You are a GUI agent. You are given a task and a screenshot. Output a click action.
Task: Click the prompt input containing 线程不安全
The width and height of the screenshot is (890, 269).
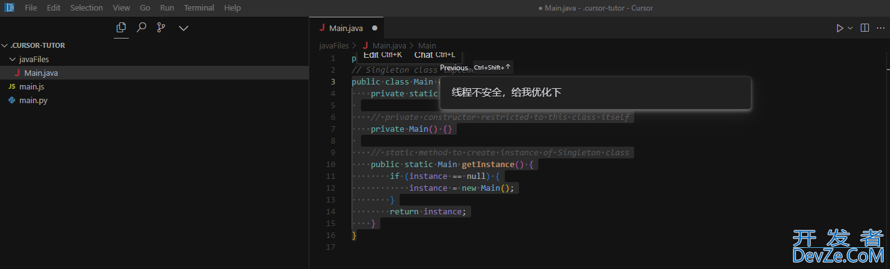pos(596,93)
